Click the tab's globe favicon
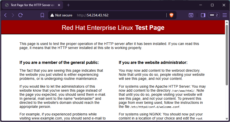The height and width of the screenshot is (122, 230). pos(7,5)
